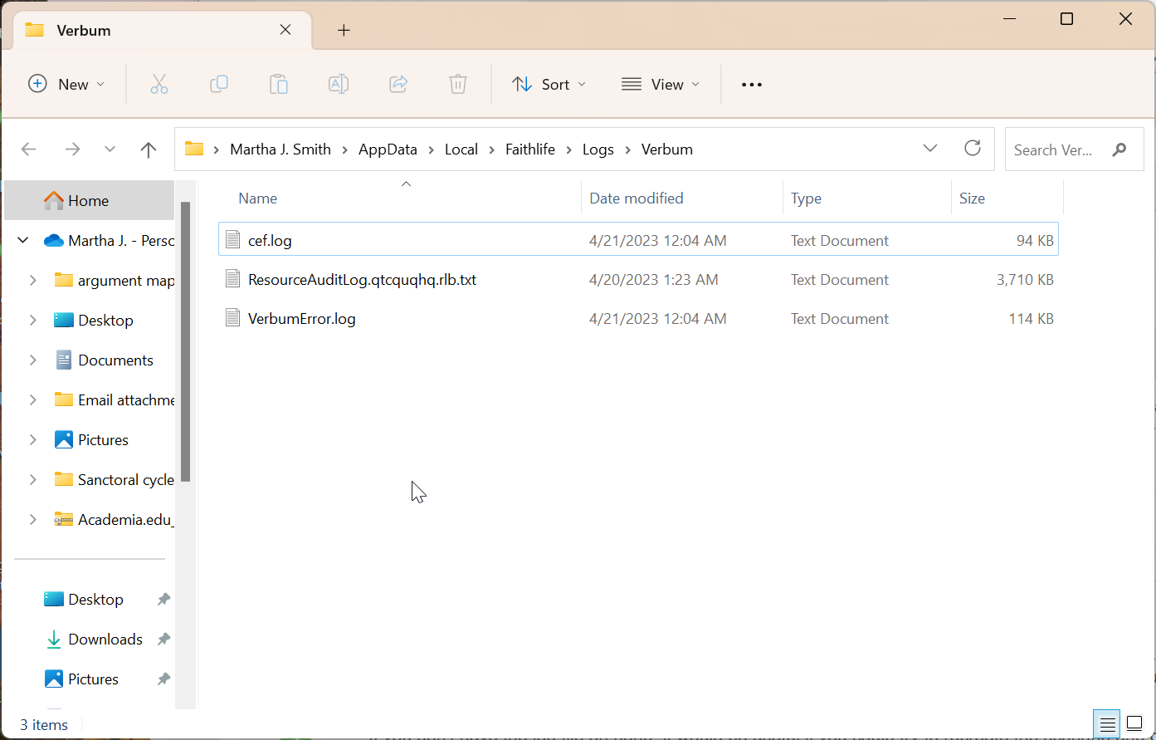Click AppData in the address path
The width and height of the screenshot is (1156, 740).
click(x=388, y=149)
